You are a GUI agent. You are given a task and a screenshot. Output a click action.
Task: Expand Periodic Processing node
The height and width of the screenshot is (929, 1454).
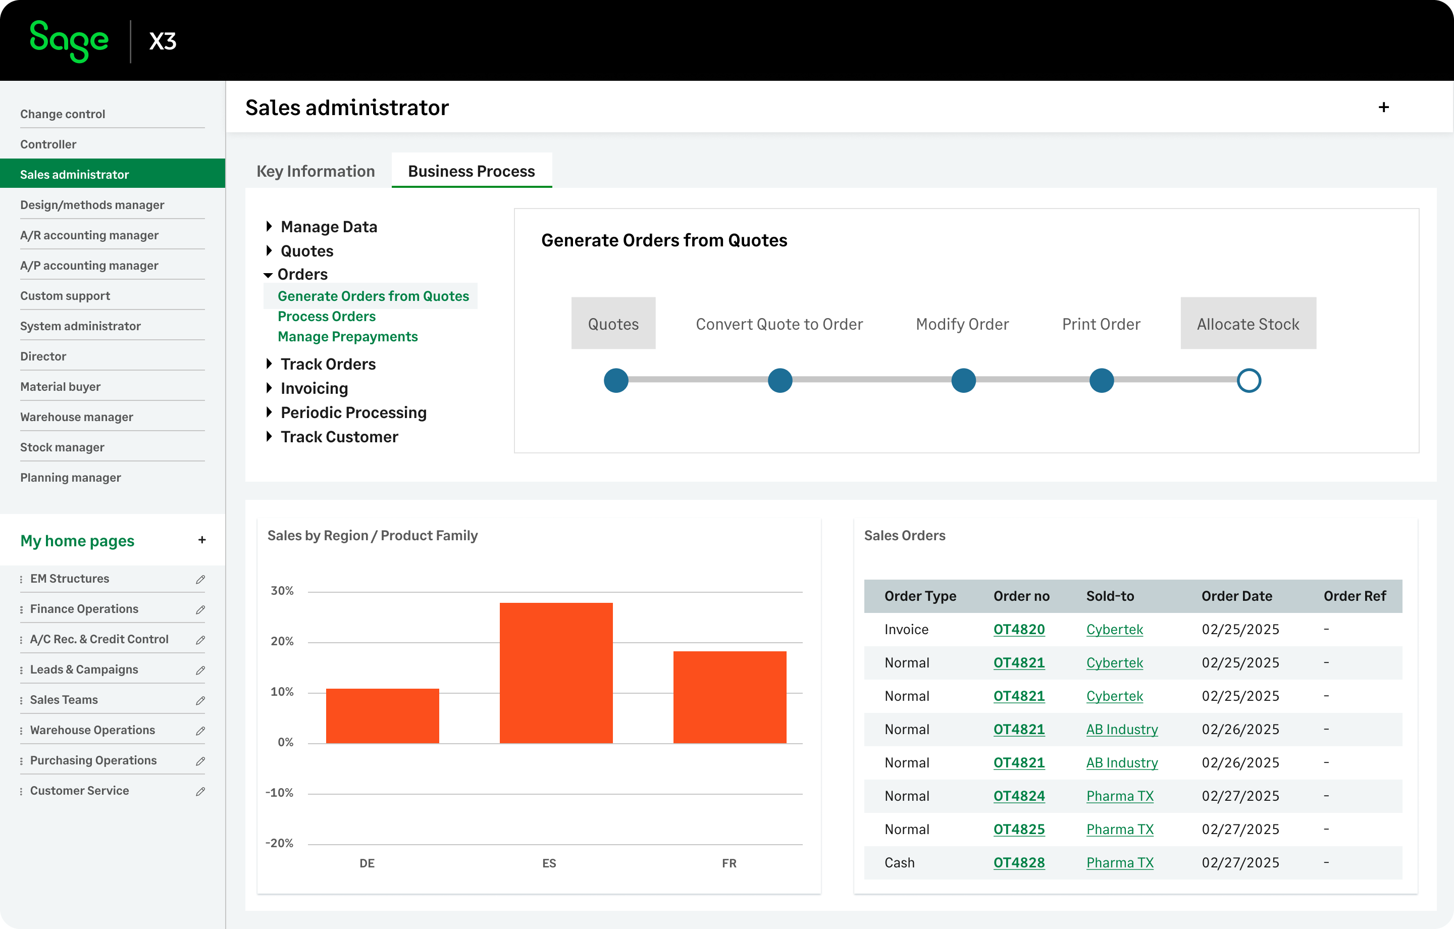pos(269,412)
